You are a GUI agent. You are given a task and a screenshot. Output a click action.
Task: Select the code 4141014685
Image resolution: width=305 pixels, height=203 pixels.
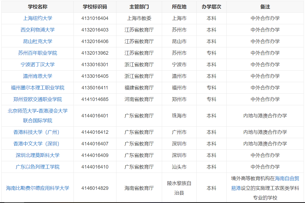(x=95, y=99)
